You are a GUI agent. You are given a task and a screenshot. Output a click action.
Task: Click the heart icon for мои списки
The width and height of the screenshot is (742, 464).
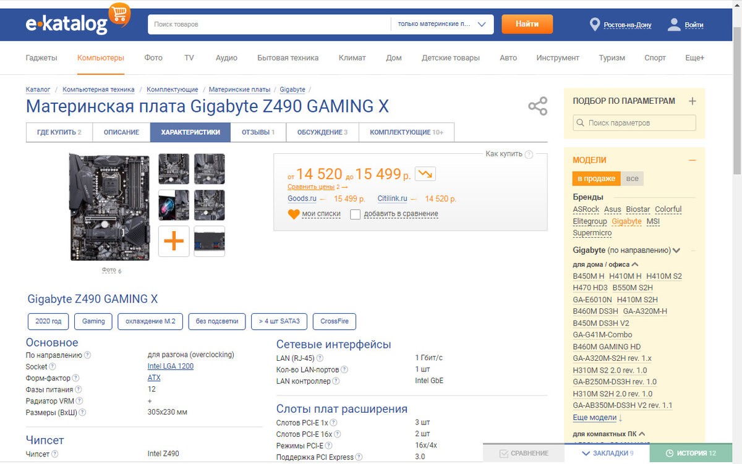pos(294,214)
